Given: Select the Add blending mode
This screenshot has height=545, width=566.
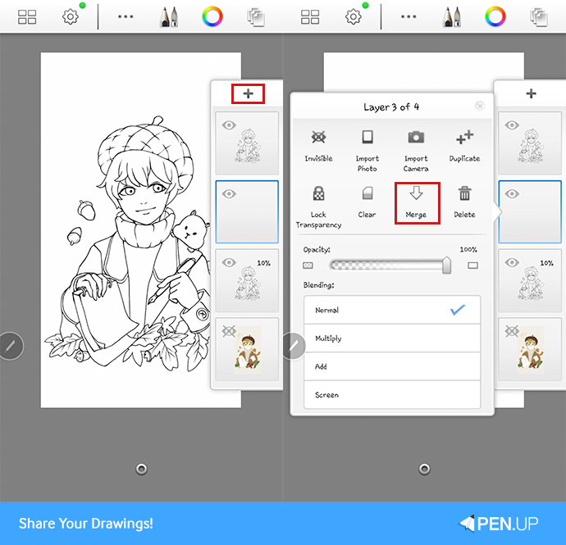Looking at the screenshot, I should point(392,366).
